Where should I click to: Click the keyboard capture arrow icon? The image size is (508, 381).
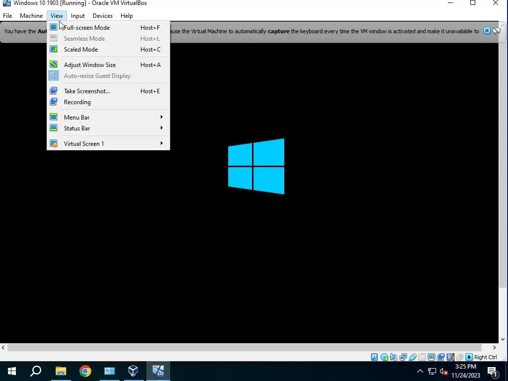[x=469, y=357]
